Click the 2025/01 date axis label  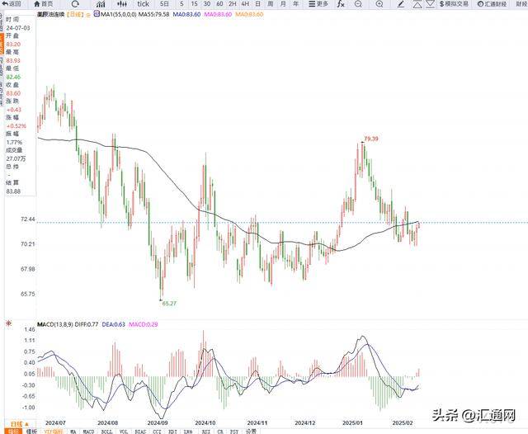pyautogui.click(x=352, y=422)
